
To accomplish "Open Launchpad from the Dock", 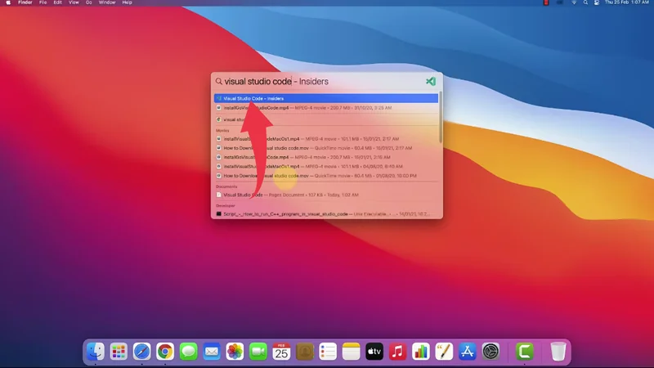I will (119, 352).
